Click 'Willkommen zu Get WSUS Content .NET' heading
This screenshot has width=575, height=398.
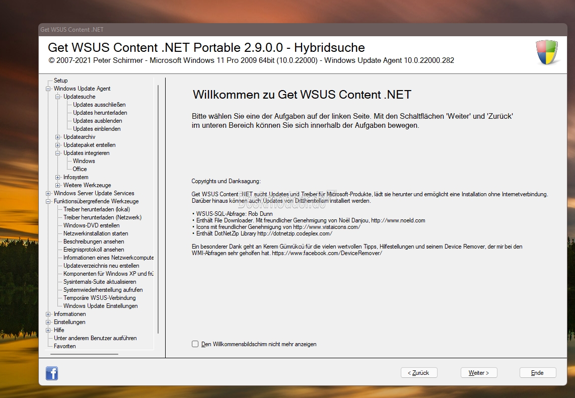302,95
